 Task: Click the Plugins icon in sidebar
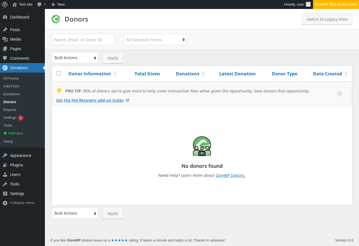pos(5,165)
